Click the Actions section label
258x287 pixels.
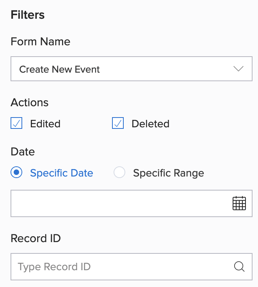point(30,102)
